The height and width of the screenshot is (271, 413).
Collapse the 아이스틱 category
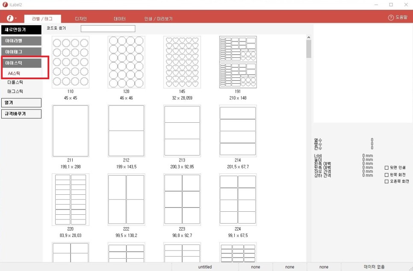(x=21, y=63)
